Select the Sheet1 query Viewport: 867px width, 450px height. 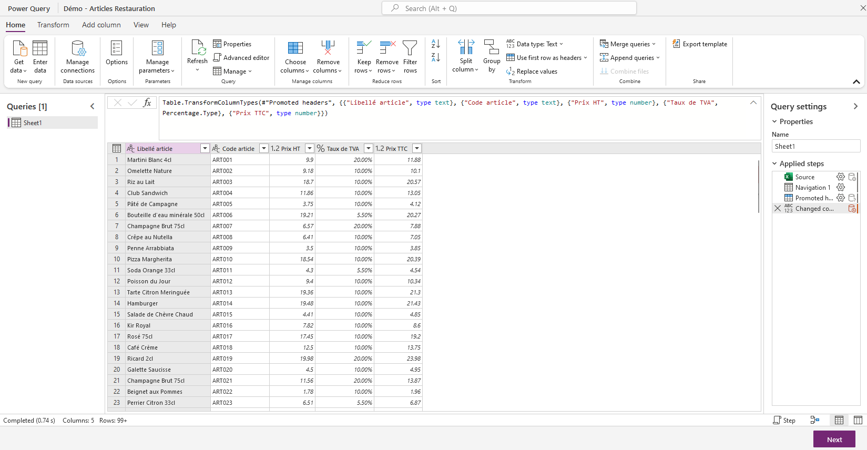tap(53, 122)
